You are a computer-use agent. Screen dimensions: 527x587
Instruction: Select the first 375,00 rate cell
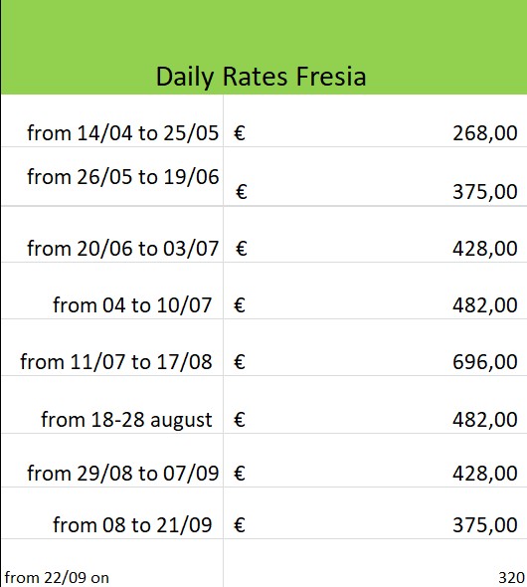pyautogui.click(x=375, y=176)
